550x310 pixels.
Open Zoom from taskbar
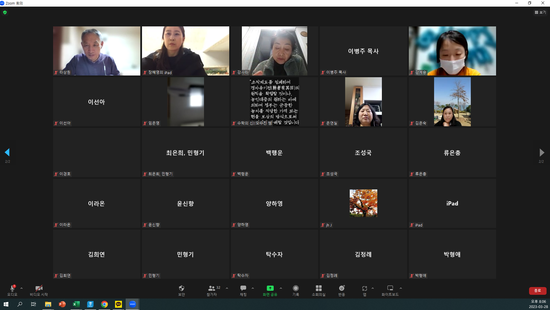[133, 304]
